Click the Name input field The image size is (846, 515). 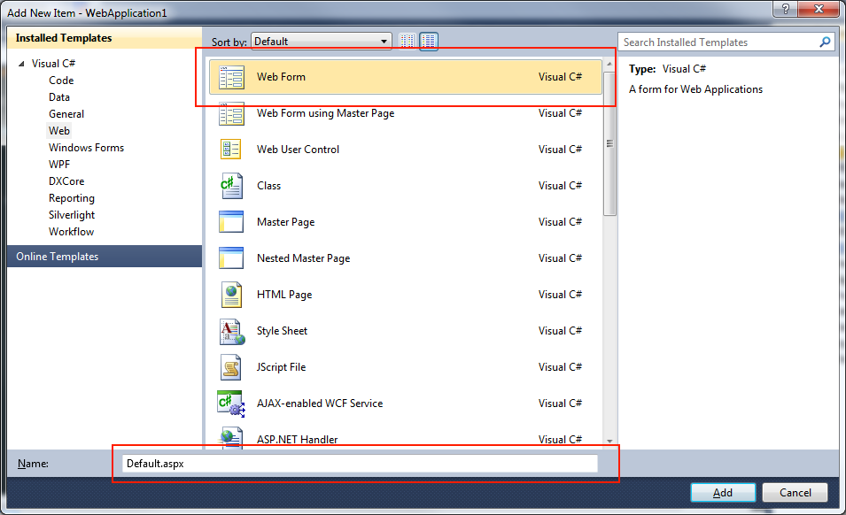coord(360,464)
